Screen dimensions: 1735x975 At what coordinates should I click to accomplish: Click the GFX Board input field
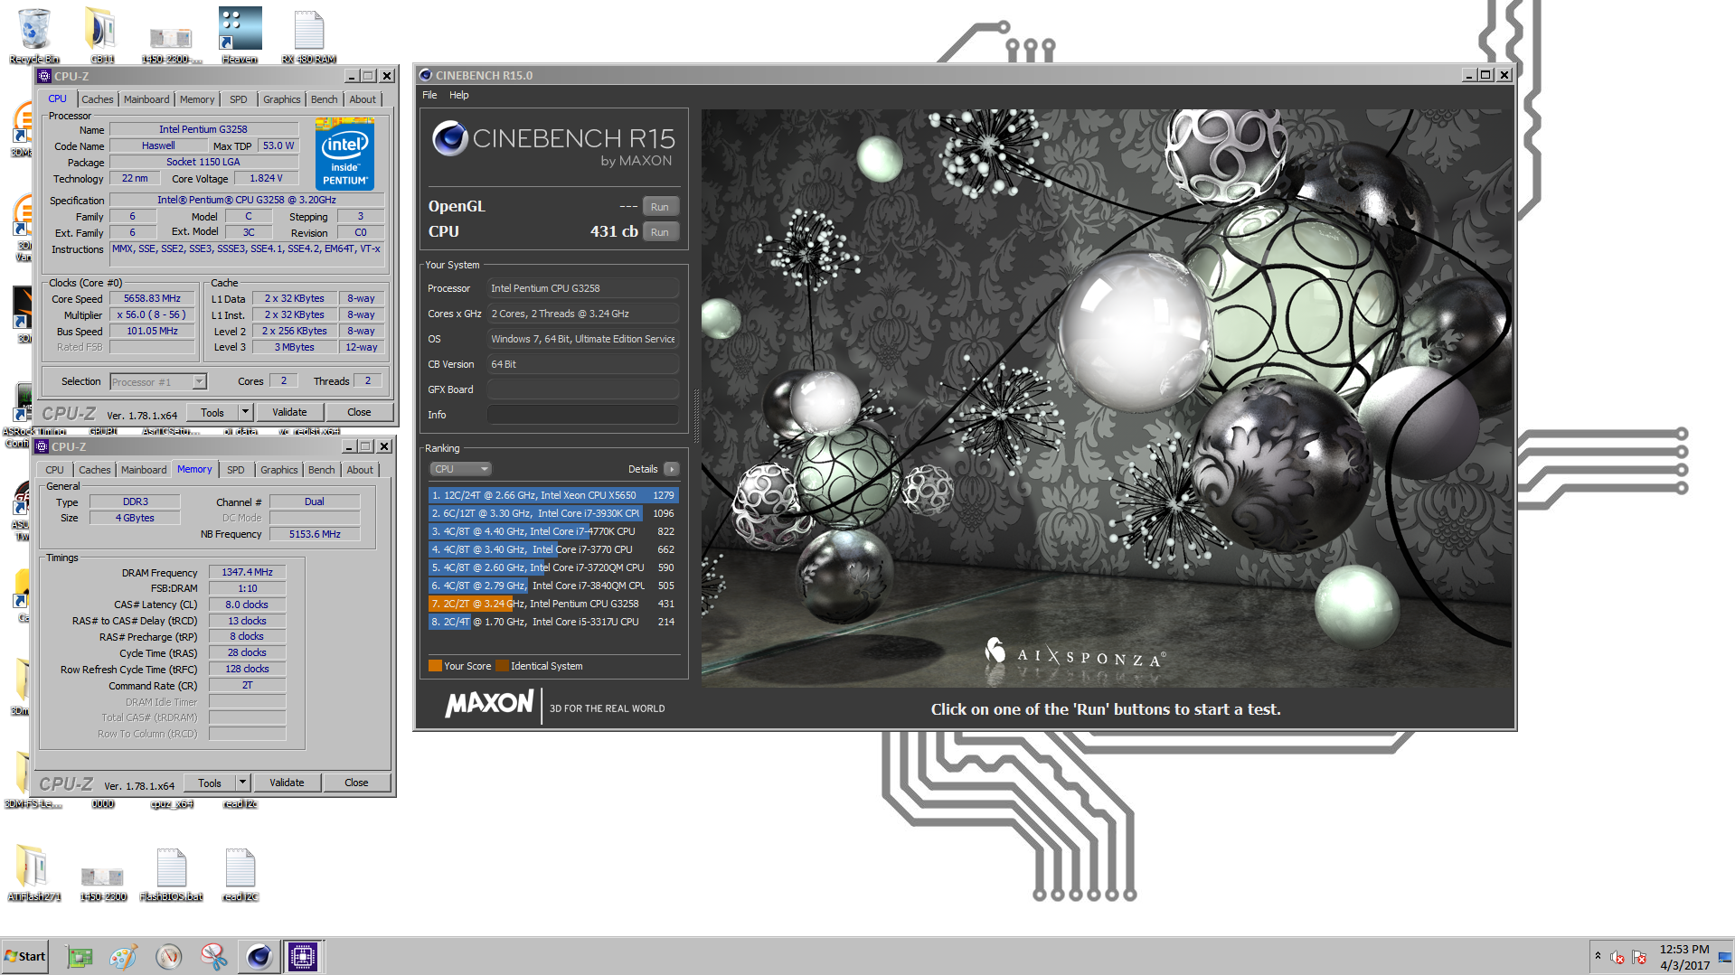coord(583,389)
